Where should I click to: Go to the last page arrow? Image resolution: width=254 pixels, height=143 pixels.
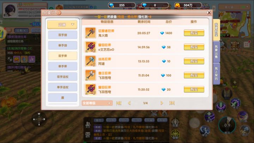[172, 103]
